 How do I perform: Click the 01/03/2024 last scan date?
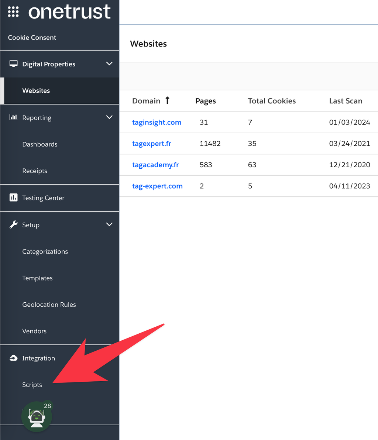[x=349, y=122]
